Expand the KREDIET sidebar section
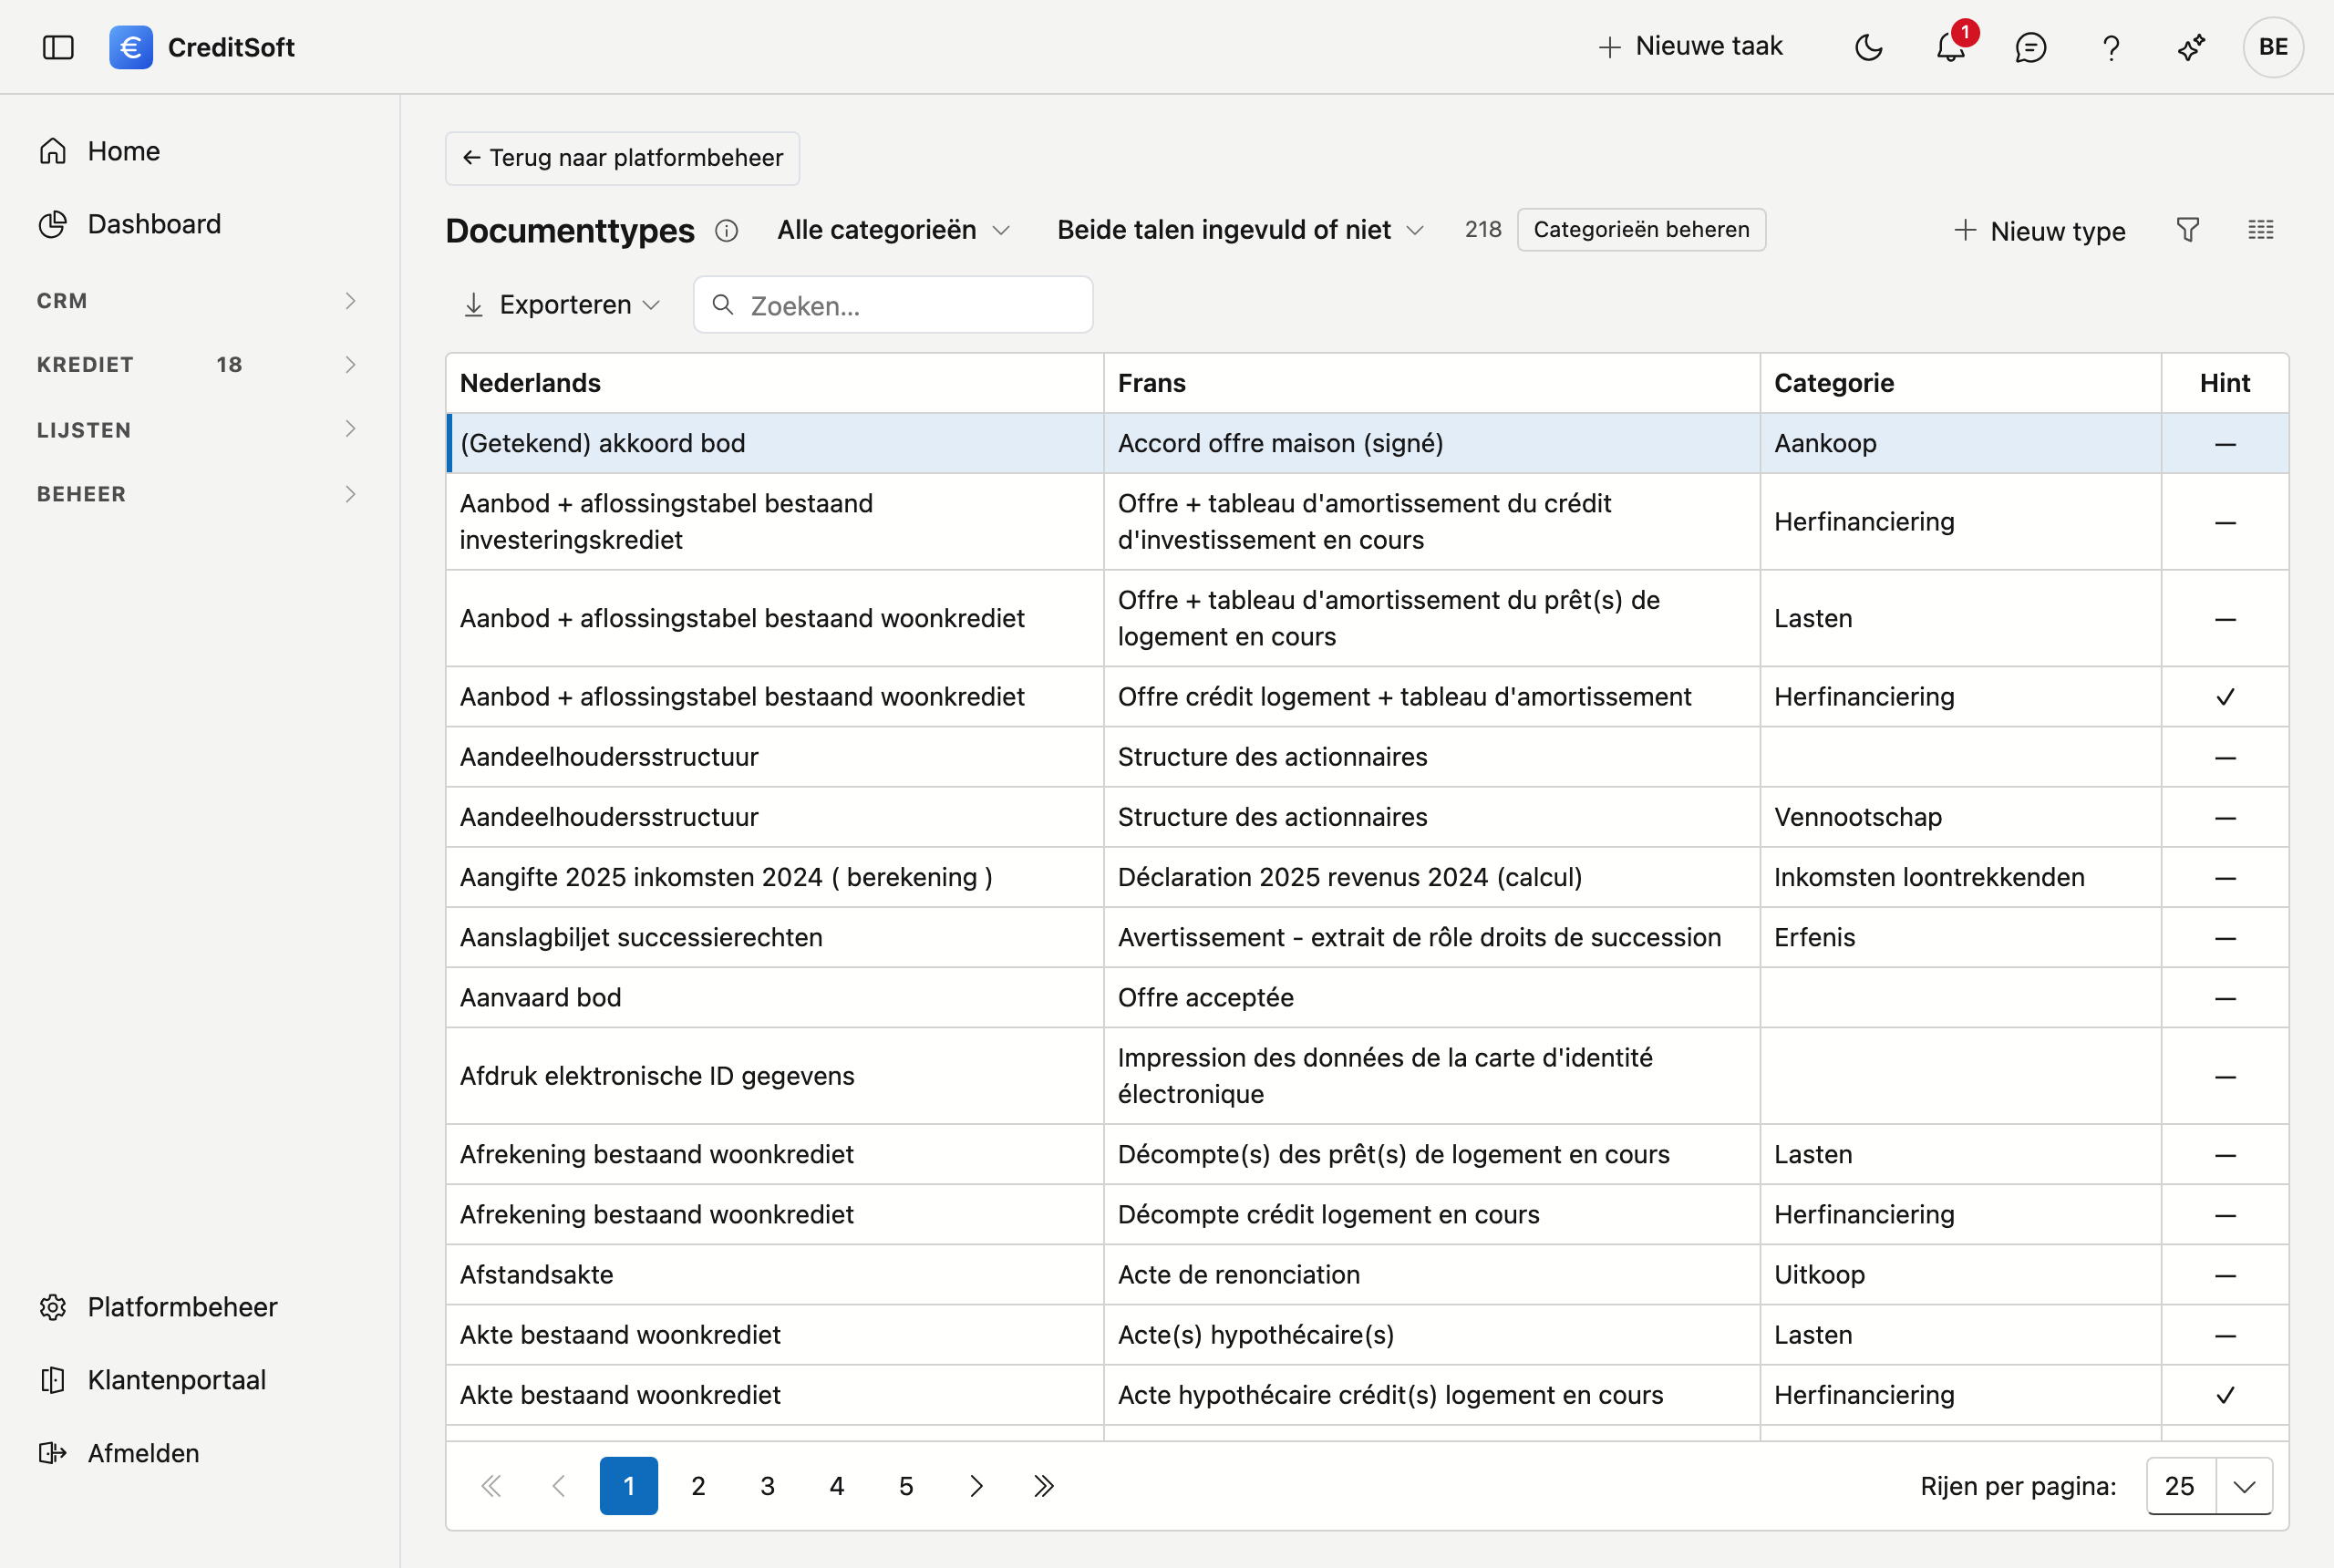2334x1568 pixels. (x=197, y=364)
